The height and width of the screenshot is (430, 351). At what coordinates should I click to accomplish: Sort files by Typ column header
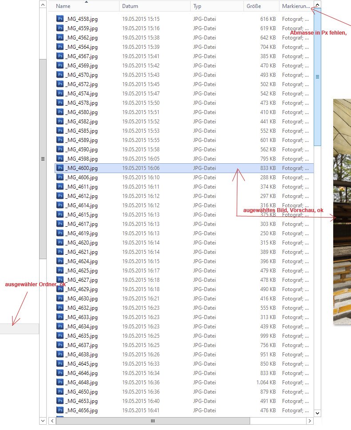coord(217,6)
